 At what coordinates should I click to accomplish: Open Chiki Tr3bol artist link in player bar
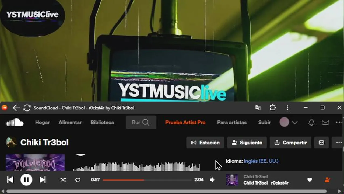click(x=255, y=177)
